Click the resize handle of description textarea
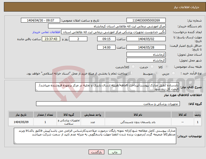This screenshot has height=159, width=206. (x=37, y=90)
